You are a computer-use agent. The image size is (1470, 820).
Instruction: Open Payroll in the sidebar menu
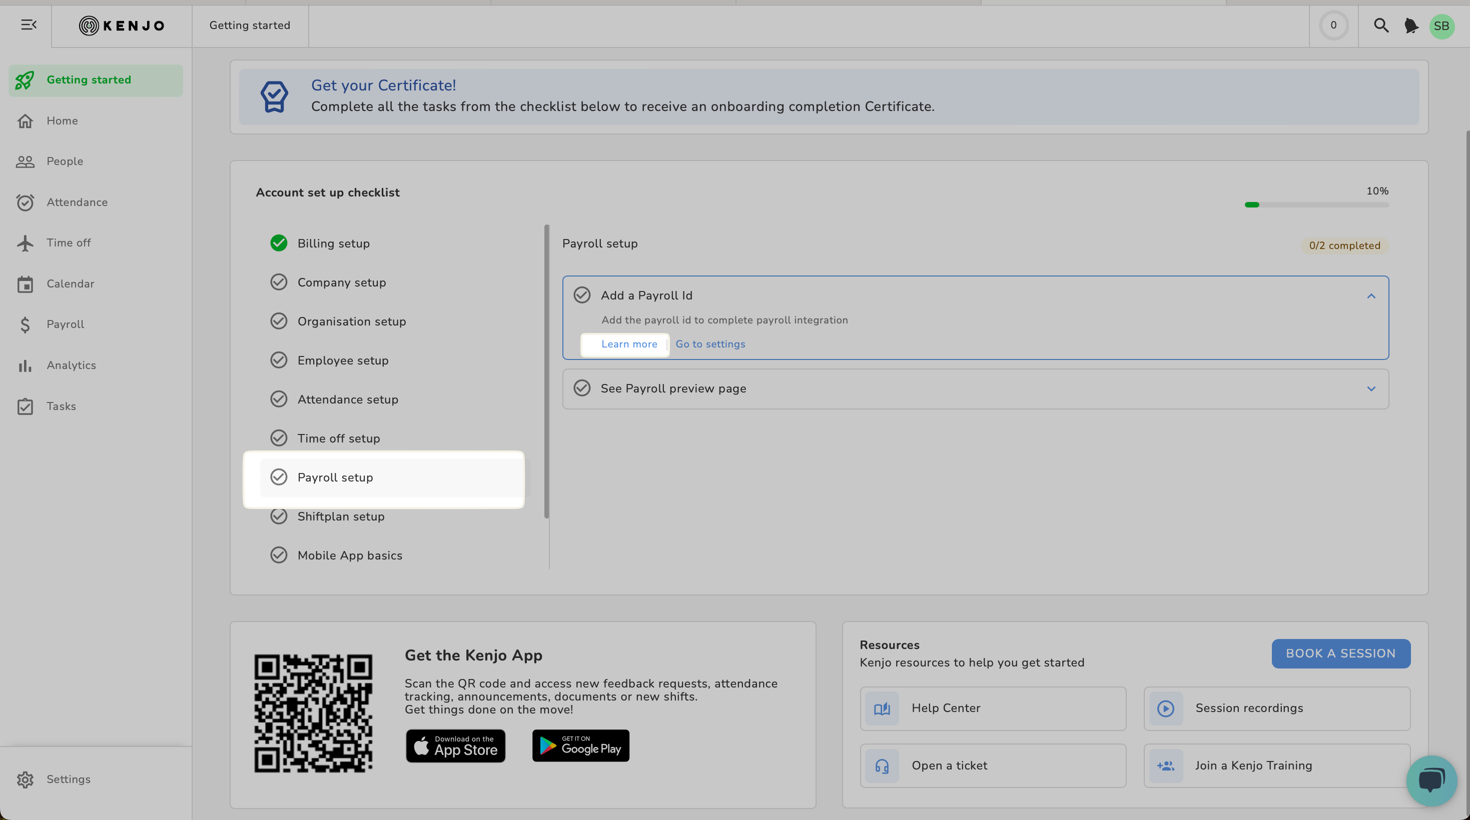point(65,324)
